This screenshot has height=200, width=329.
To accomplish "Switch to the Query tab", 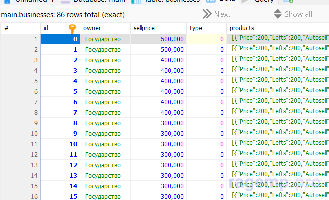I will [259, 1].
